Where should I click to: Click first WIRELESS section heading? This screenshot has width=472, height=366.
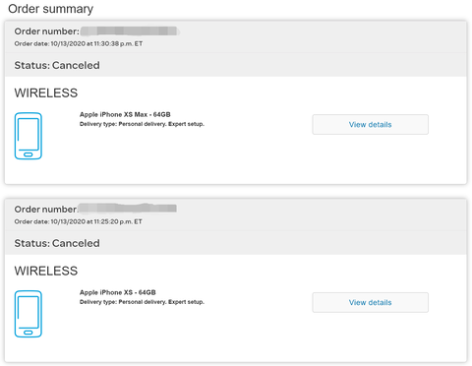(46, 93)
